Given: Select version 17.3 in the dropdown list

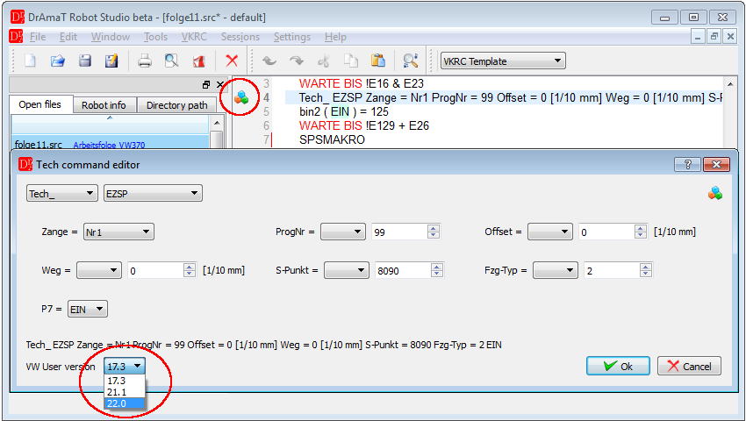Looking at the screenshot, I should coord(125,381).
